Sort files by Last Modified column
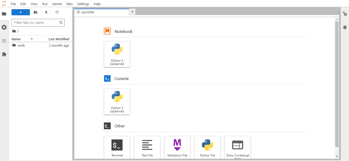 pos(55,39)
